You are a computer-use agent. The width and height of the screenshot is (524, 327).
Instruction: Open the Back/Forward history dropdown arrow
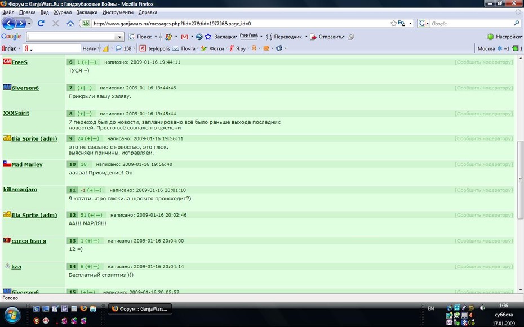pos(29,24)
